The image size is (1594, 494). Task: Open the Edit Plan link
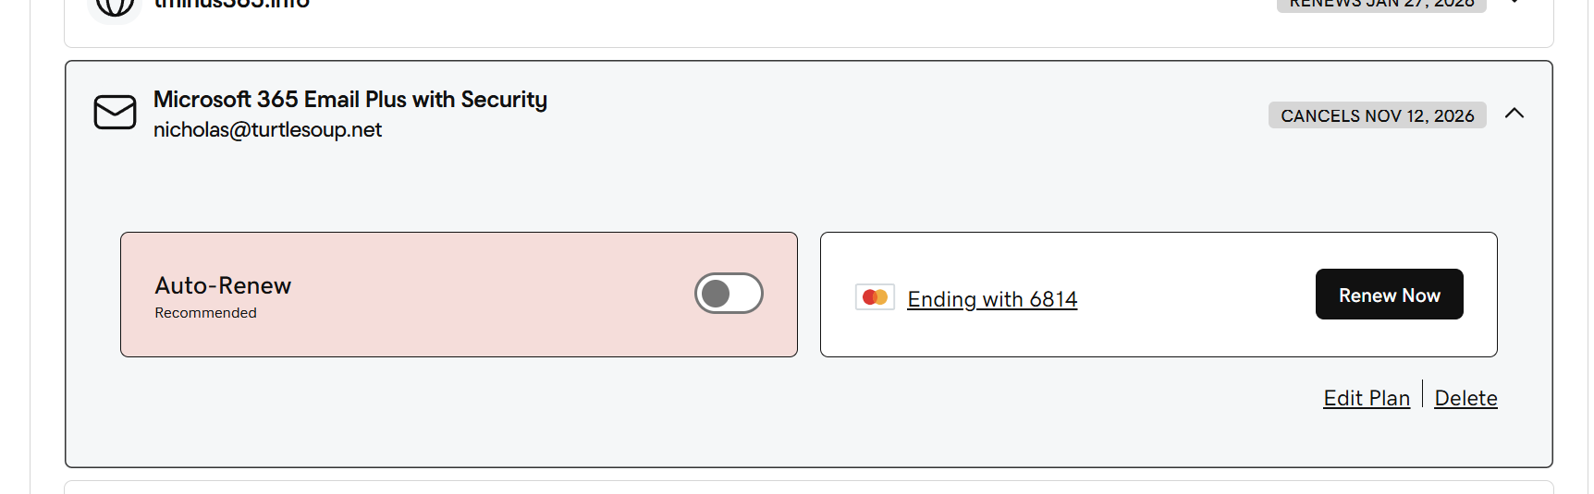1367,398
